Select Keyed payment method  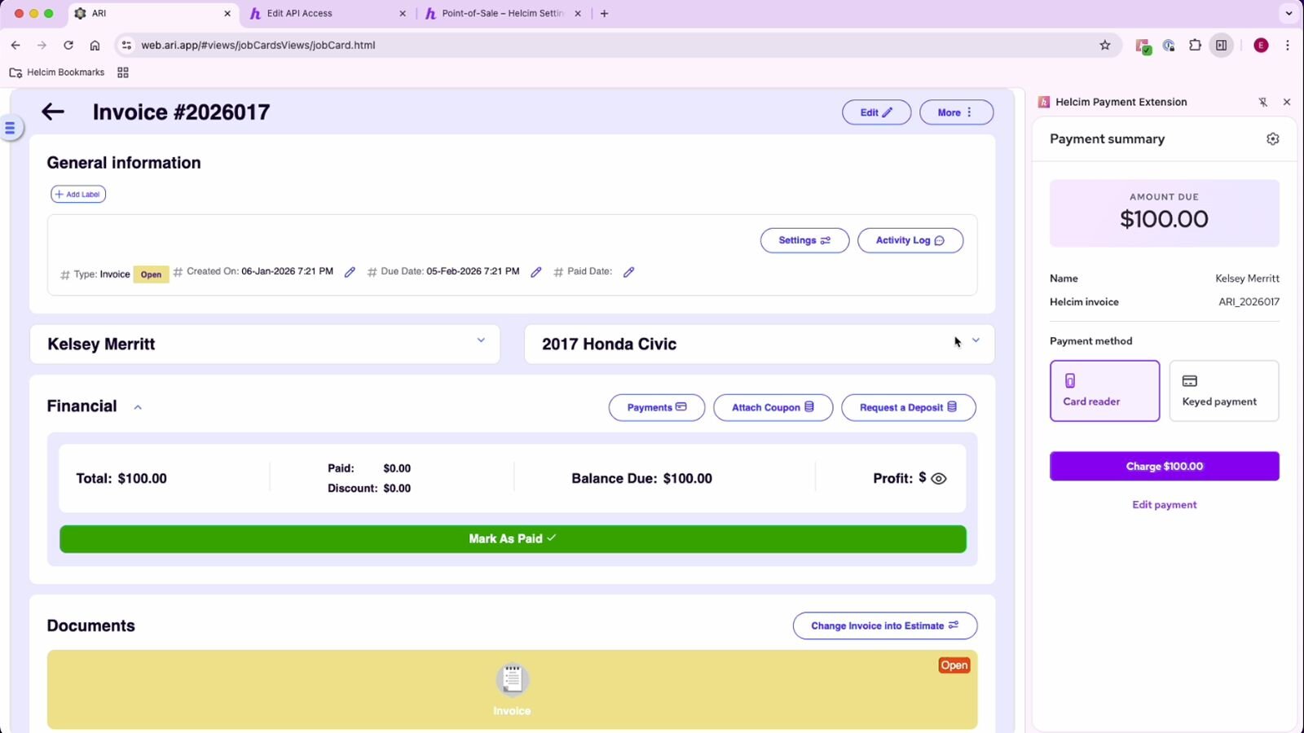pos(1223,391)
